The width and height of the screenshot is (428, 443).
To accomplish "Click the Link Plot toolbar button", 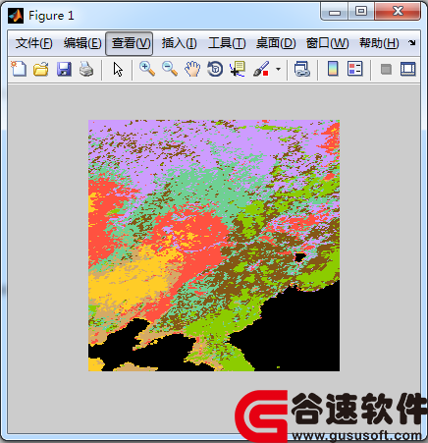I will pyautogui.click(x=302, y=69).
